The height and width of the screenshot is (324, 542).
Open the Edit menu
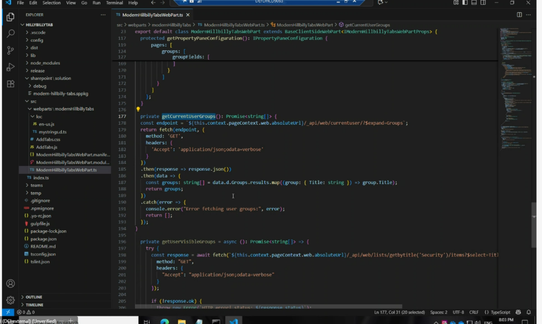(x=33, y=3)
